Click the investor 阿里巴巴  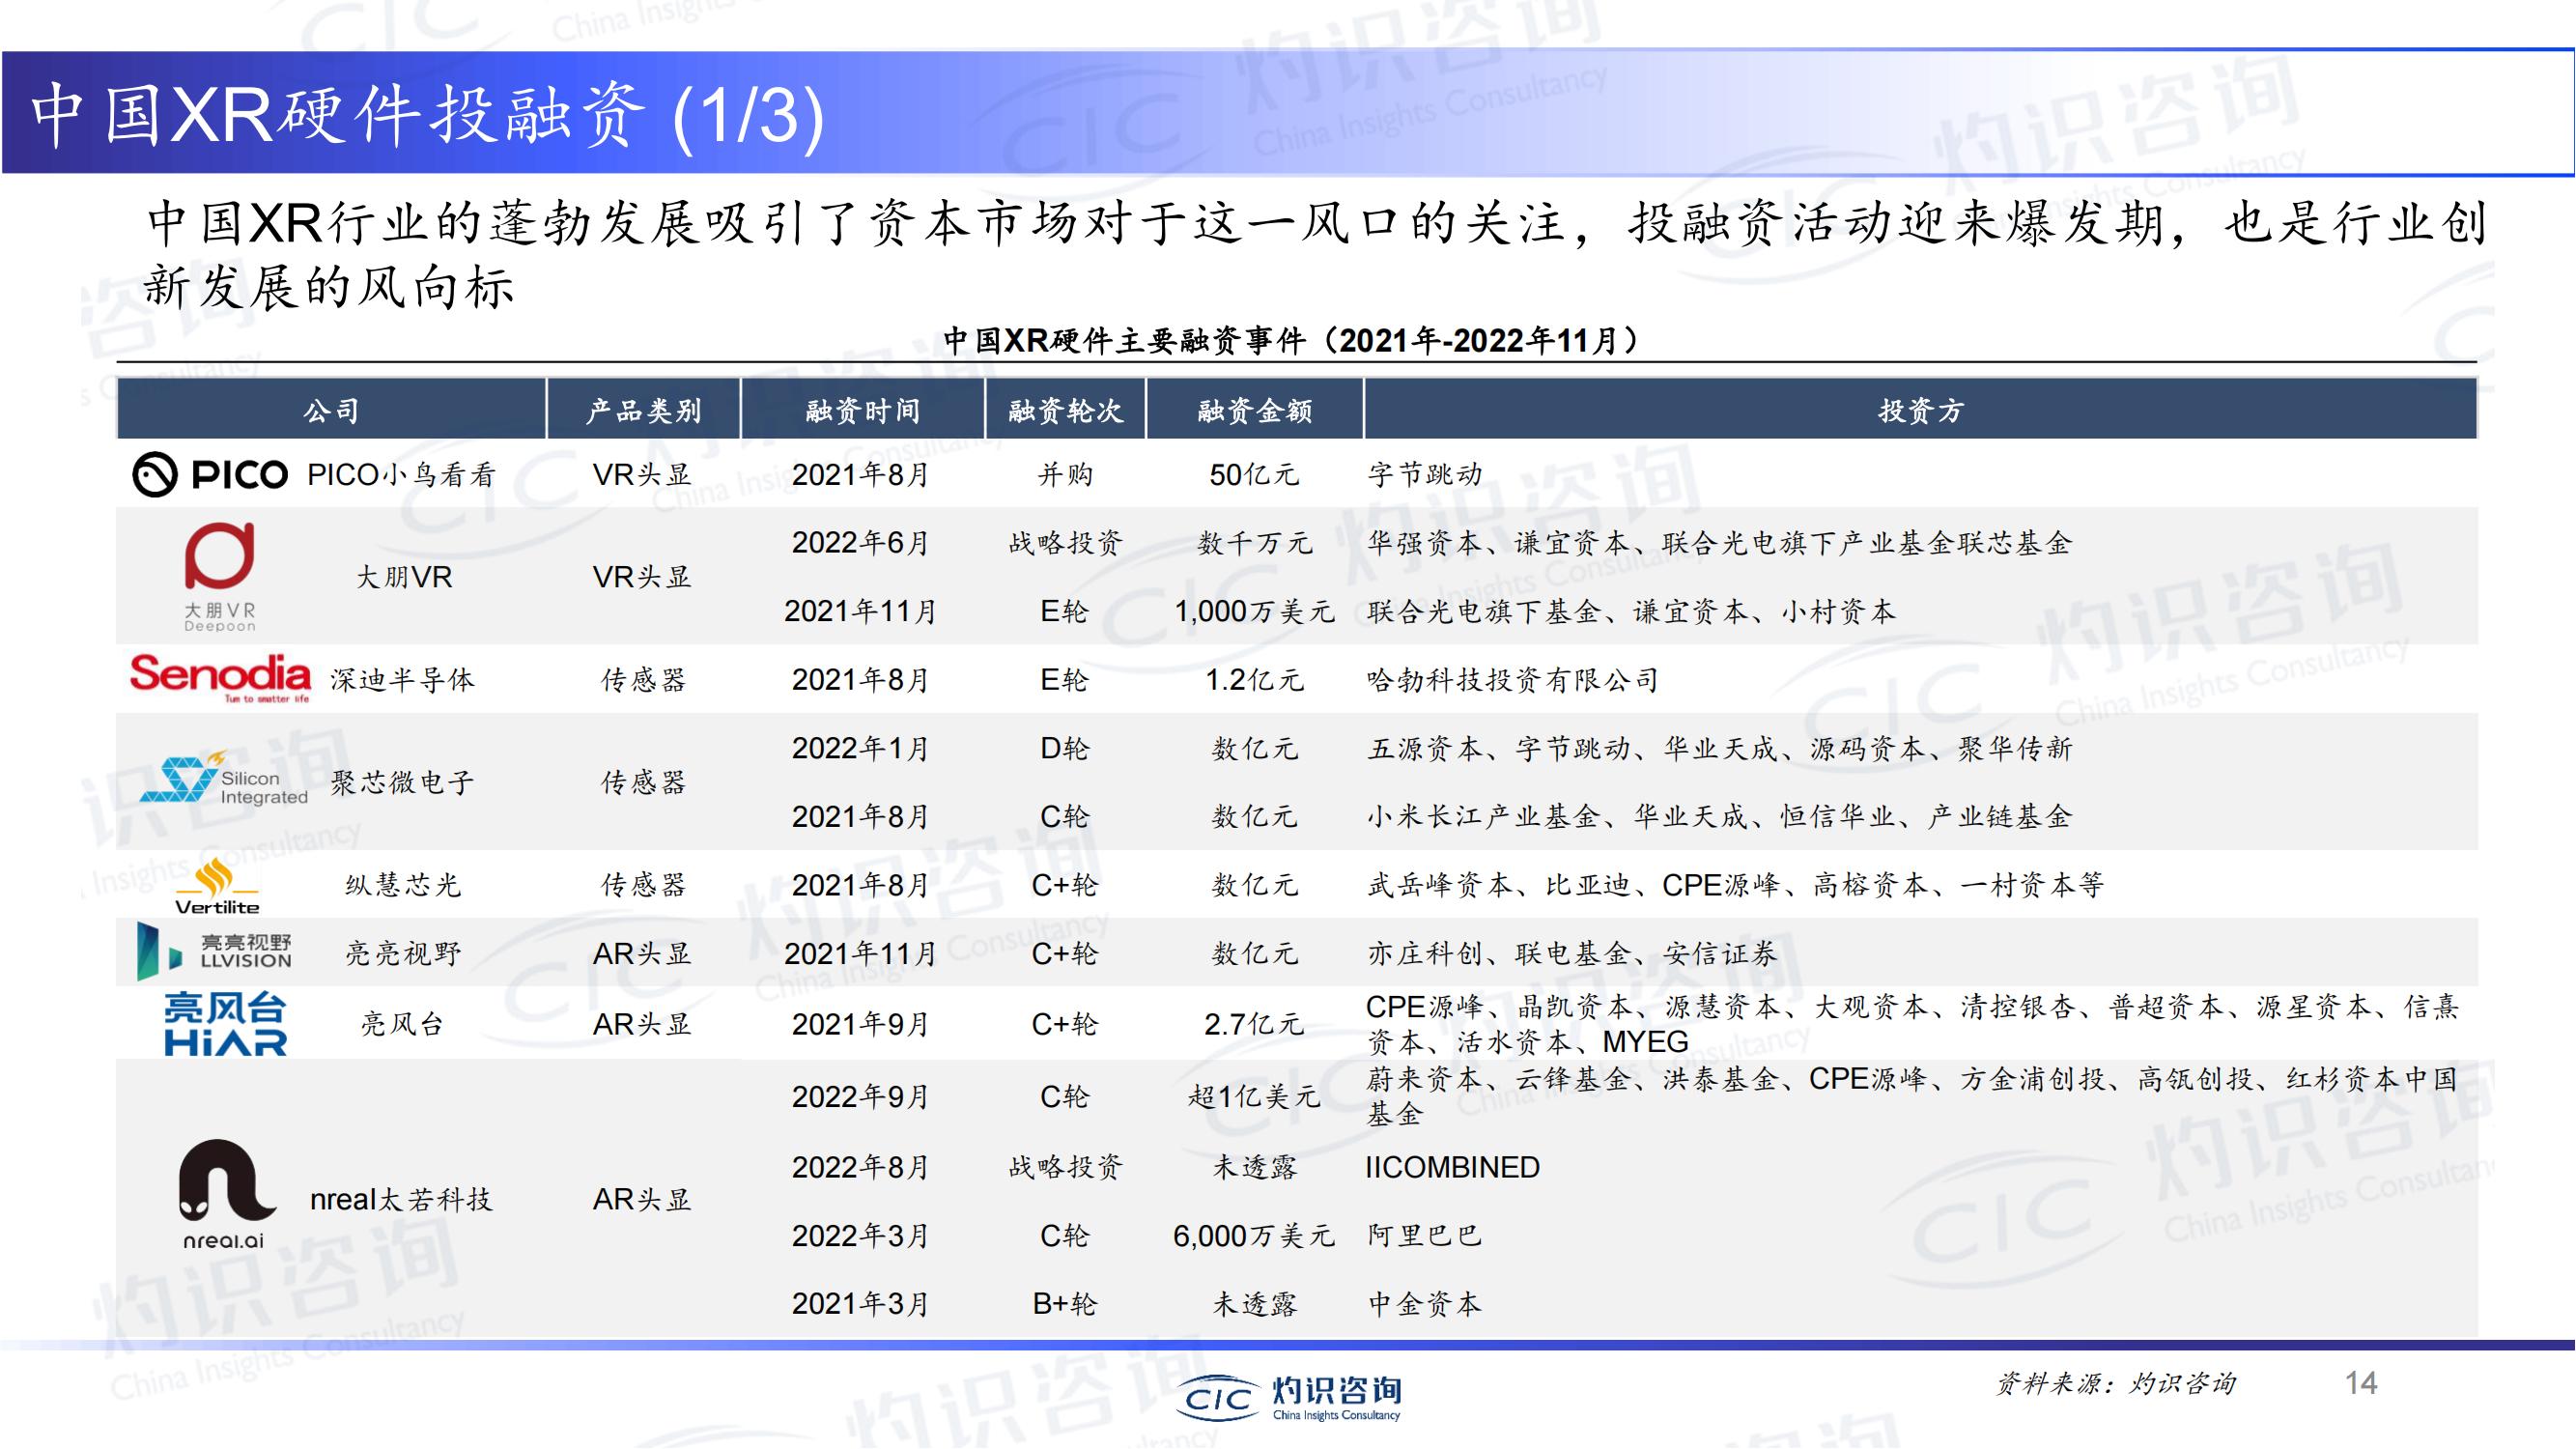[1424, 1236]
